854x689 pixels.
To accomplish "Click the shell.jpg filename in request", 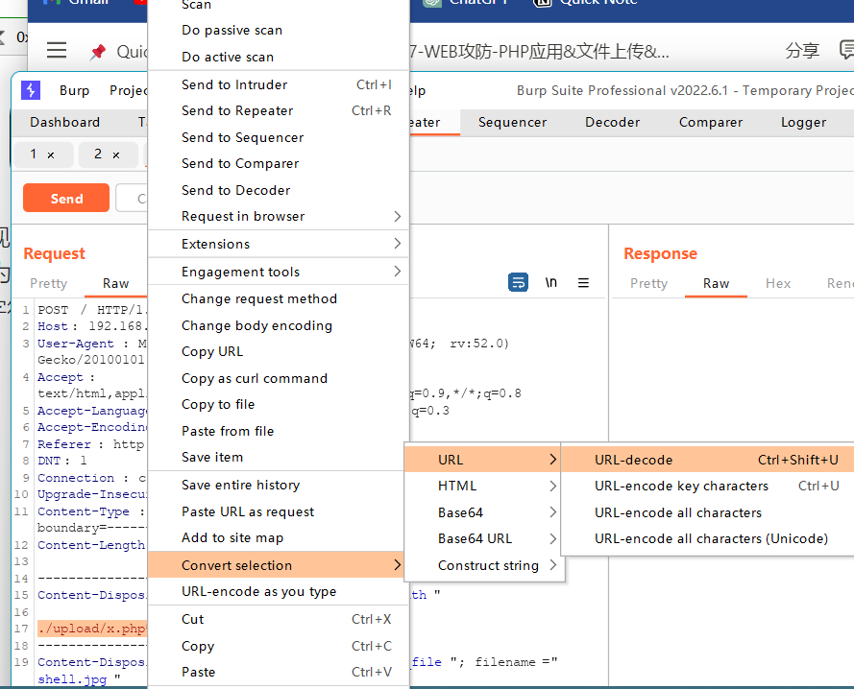I will tap(72, 679).
